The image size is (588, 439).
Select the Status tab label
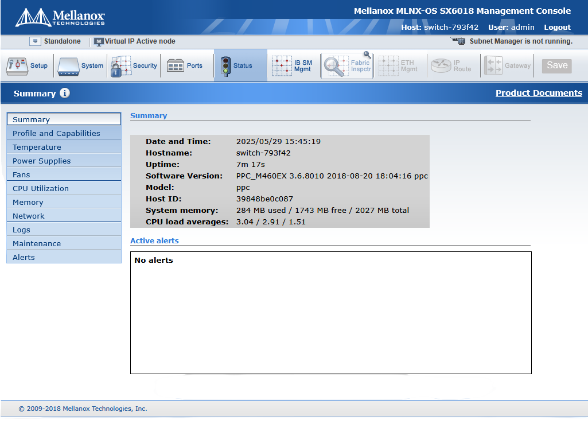tap(243, 65)
